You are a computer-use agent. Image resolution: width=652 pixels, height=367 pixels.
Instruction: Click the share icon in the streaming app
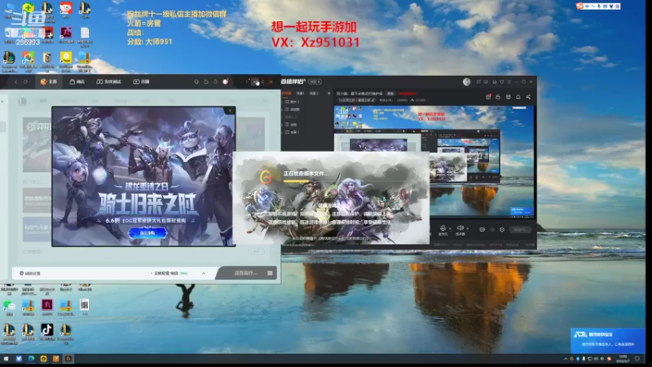[x=528, y=97]
